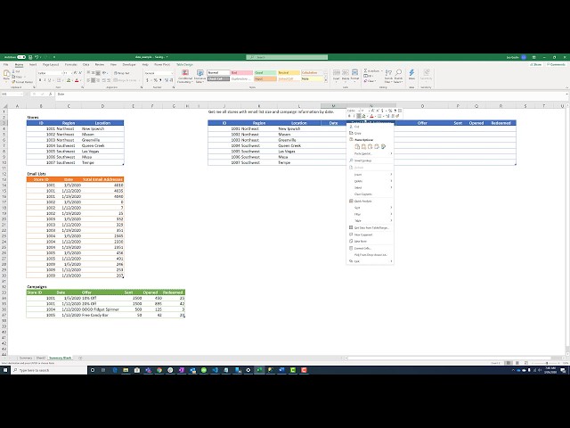Expand Paste Special submenu
The image size is (570, 428).
(370, 153)
